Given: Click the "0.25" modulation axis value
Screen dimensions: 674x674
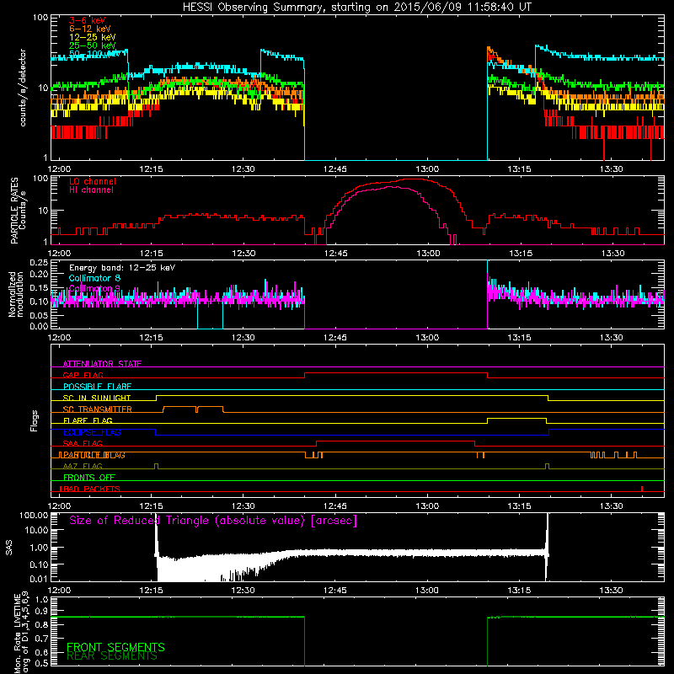Looking at the screenshot, I should point(39,263).
